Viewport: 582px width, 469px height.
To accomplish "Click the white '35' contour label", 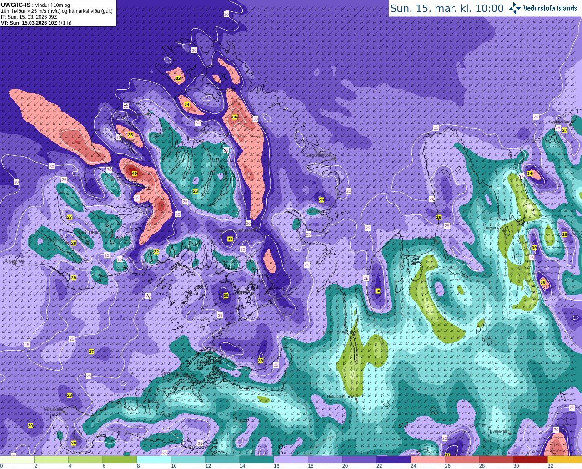I will tap(137, 198).
